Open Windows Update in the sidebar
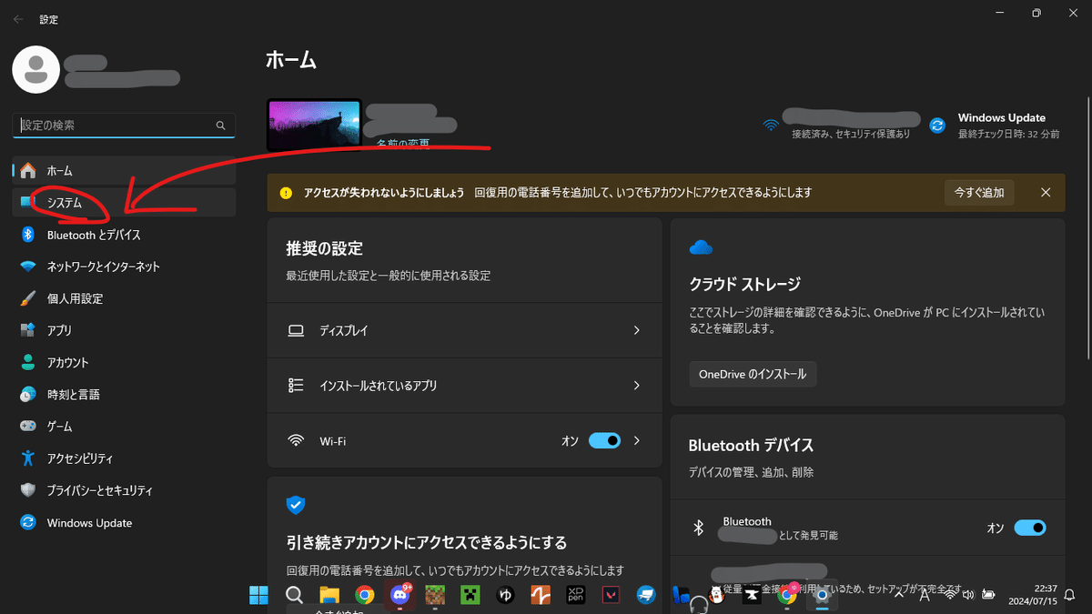The image size is (1092, 614). [x=124, y=523]
